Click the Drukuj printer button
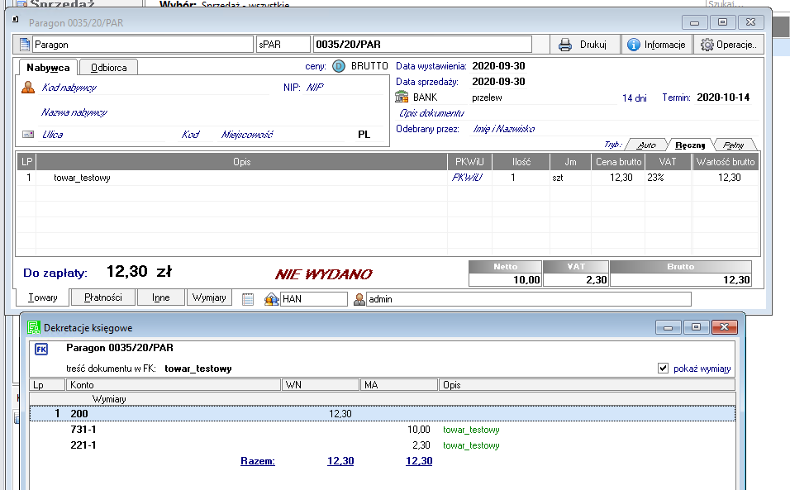 coord(583,45)
